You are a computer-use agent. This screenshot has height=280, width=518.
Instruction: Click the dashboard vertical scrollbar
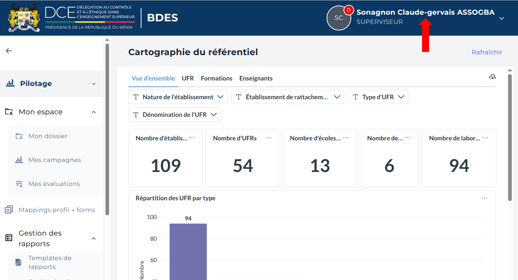tap(510, 137)
